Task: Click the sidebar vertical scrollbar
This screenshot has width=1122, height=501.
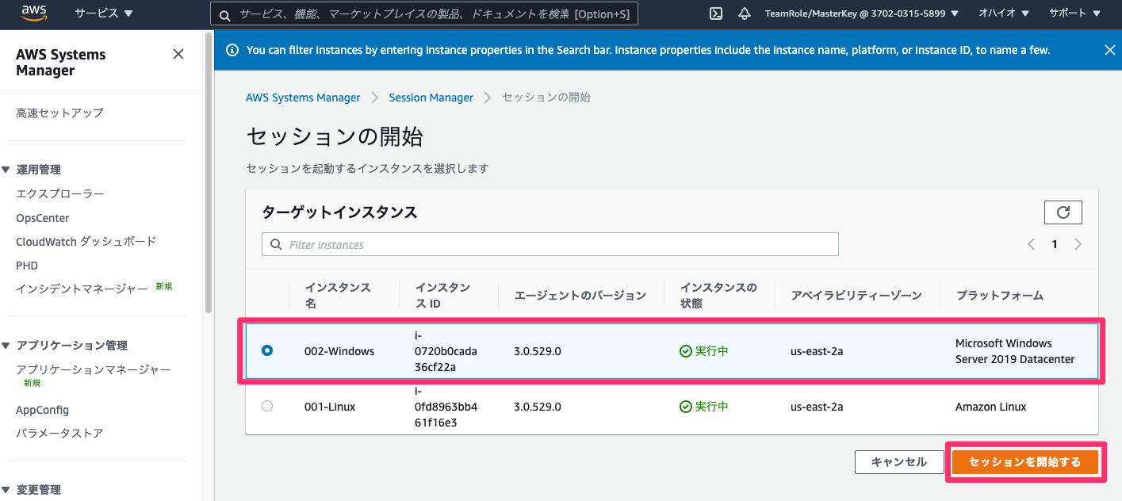Action: click(x=208, y=174)
